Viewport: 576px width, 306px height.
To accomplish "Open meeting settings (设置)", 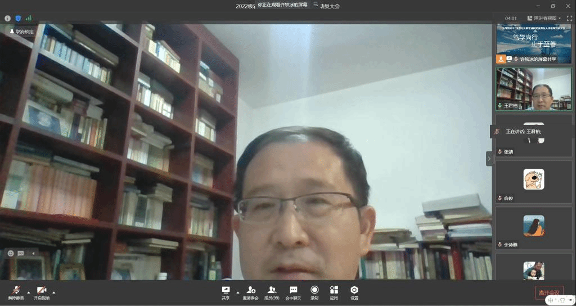I will tap(354, 292).
